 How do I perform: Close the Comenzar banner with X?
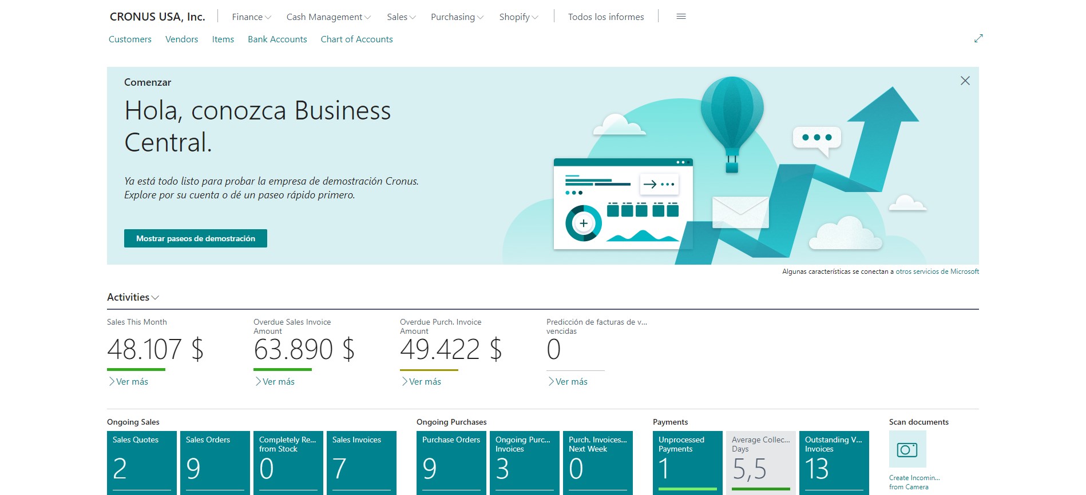[965, 81]
